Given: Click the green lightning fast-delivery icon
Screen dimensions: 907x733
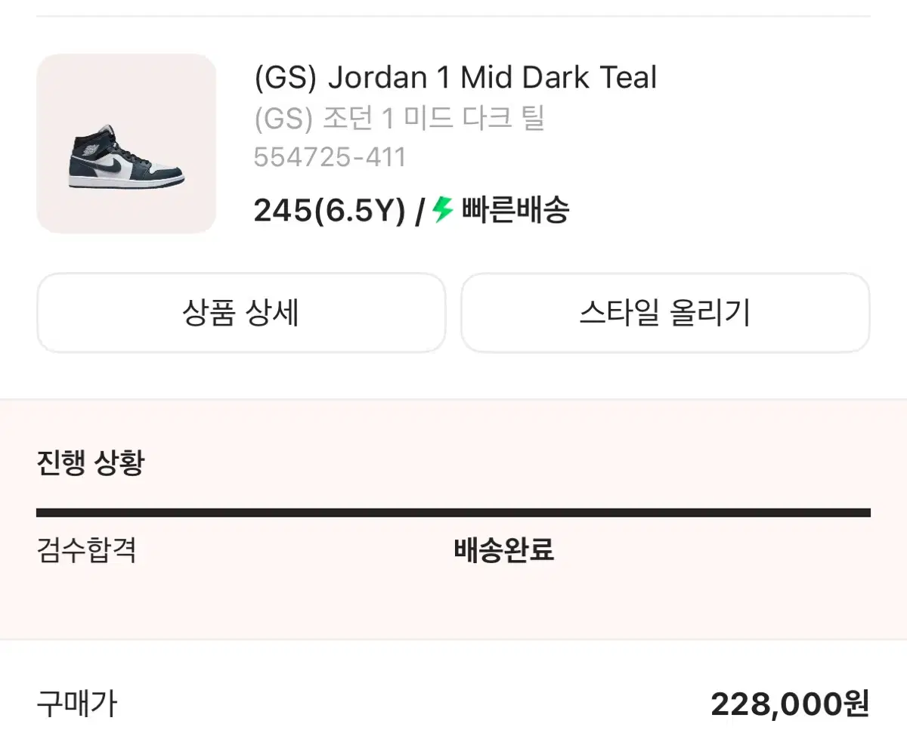Looking at the screenshot, I should pos(443,209).
